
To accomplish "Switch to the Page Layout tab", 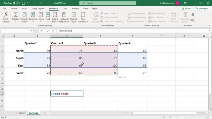I will 38,8.
